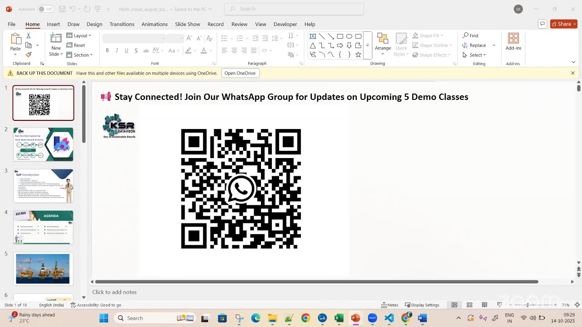This screenshot has height=327, width=582.
Task: Click the Reset slide button
Action: coord(75,45)
